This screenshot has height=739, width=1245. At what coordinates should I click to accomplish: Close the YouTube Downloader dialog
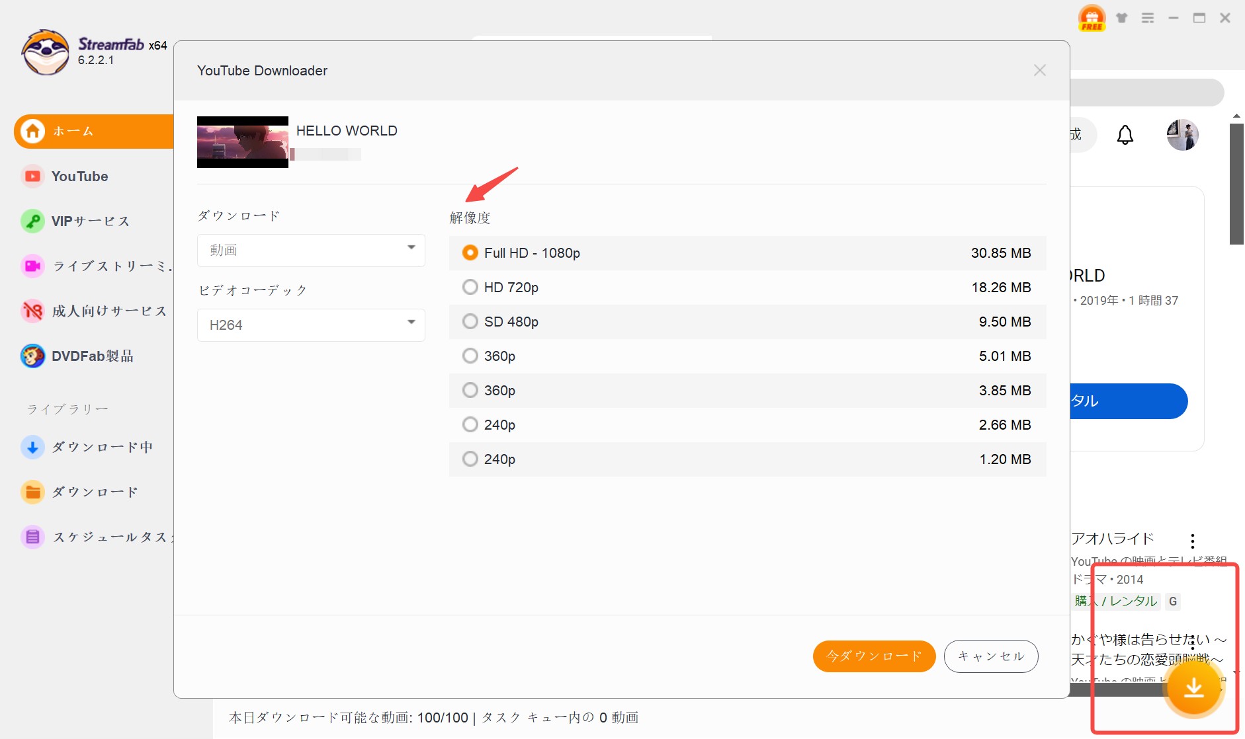(x=1040, y=70)
